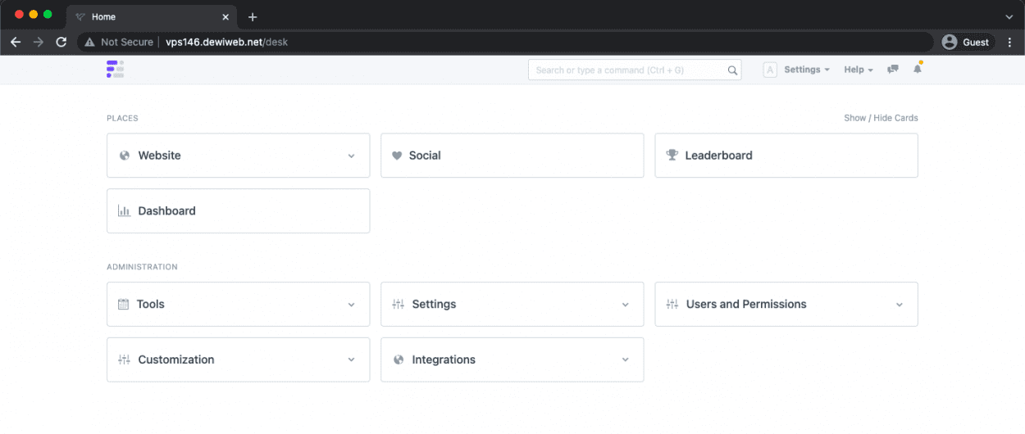Expand the Website card chevron

pos(351,156)
